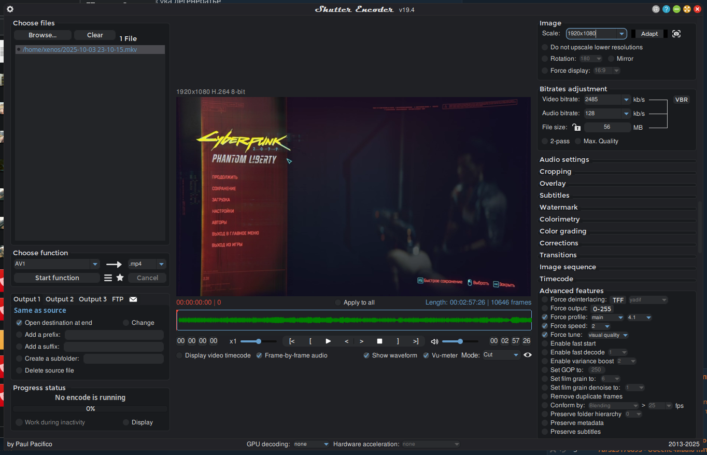Enable Max. Quality option

pos(578,141)
